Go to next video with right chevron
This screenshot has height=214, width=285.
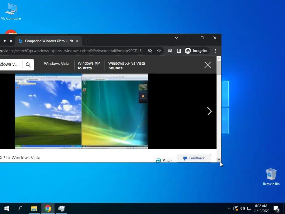pyautogui.click(x=209, y=111)
